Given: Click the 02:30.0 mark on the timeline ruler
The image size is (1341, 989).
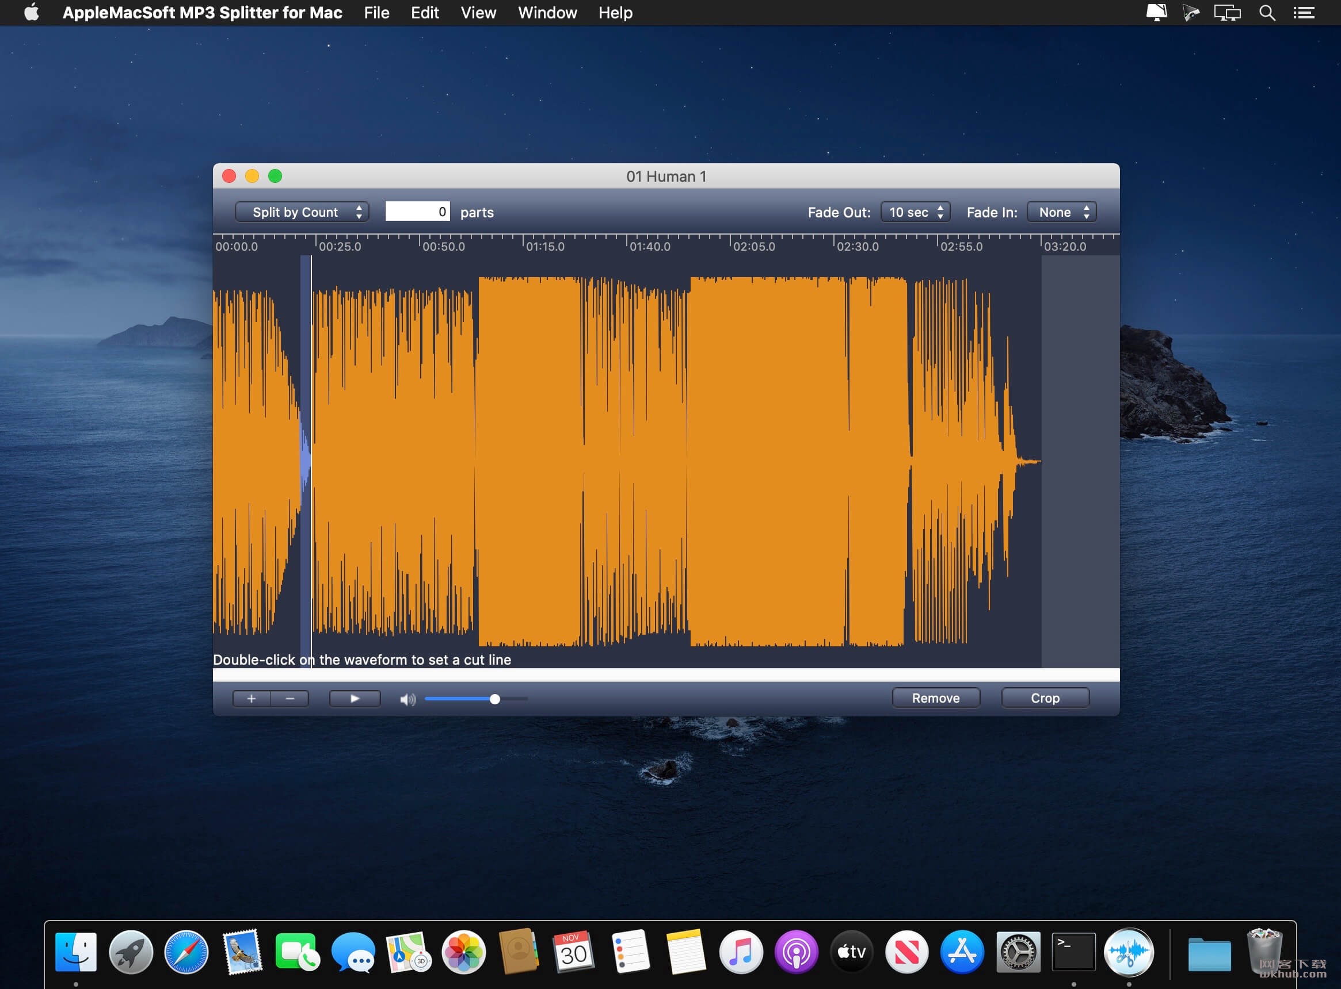Looking at the screenshot, I should tap(857, 246).
